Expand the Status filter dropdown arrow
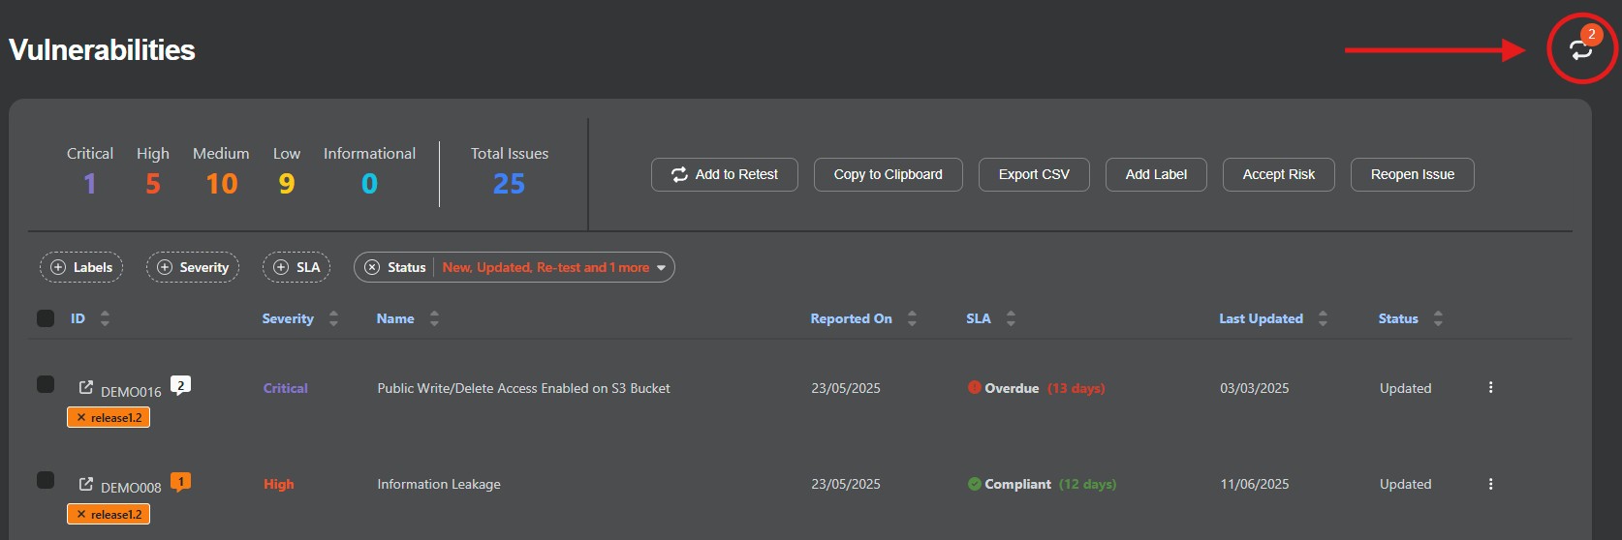The width and height of the screenshot is (1622, 540). tap(661, 268)
